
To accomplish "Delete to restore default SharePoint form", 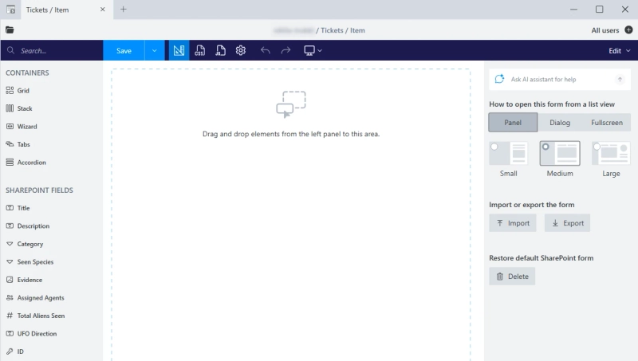I will pyautogui.click(x=512, y=277).
